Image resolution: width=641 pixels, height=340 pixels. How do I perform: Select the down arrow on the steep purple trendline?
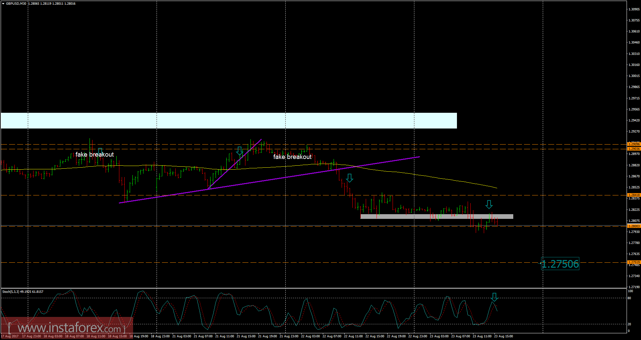pos(239,151)
